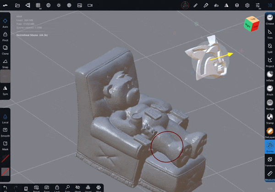Viewport: 275px width, 192px height.
Task: Click the view orientation cube
Action: tap(251, 24)
